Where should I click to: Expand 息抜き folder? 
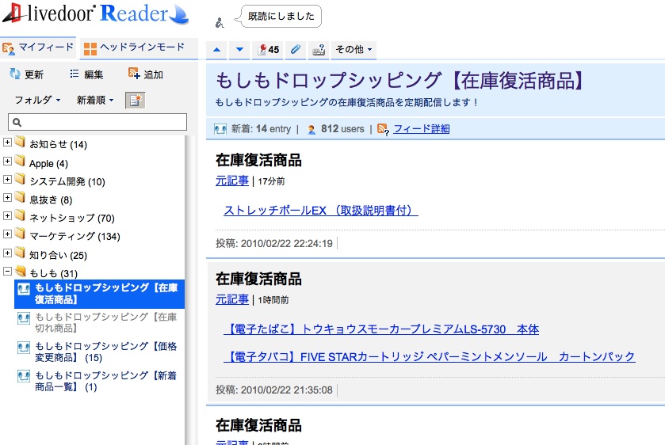coord(7,197)
